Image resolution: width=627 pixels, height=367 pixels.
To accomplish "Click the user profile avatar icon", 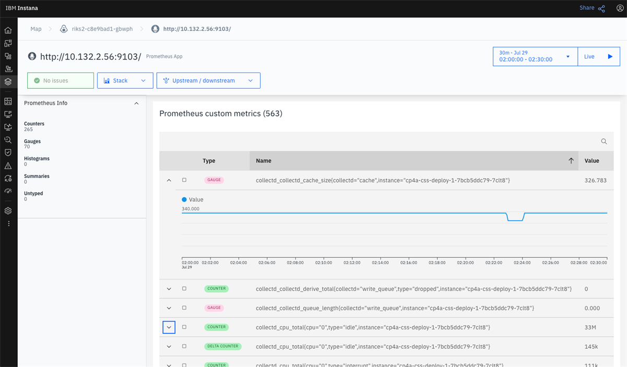I will (x=619, y=8).
